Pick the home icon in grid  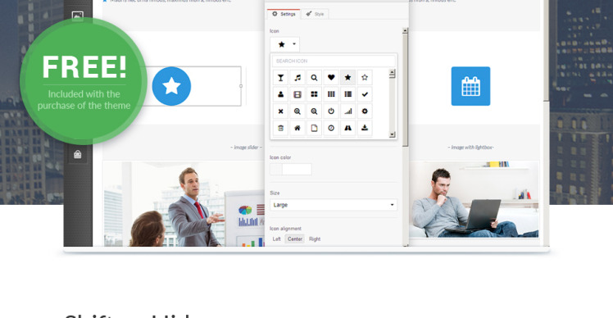[297, 128]
